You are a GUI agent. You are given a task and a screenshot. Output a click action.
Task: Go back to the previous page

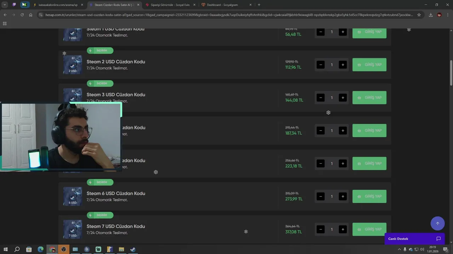pyautogui.click(x=5, y=15)
